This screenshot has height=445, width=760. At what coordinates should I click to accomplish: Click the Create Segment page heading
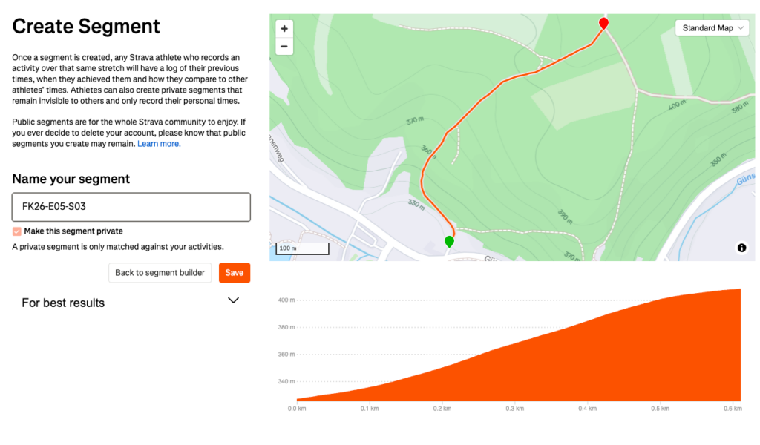(x=86, y=27)
